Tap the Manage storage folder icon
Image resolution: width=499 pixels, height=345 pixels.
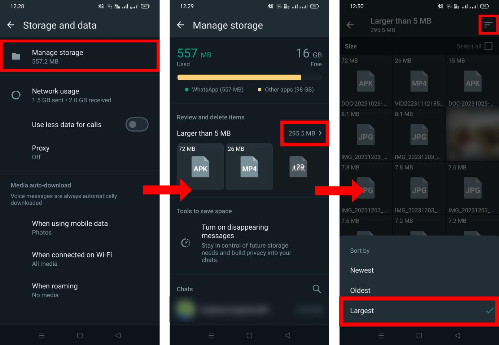pyautogui.click(x=16, y=56)
